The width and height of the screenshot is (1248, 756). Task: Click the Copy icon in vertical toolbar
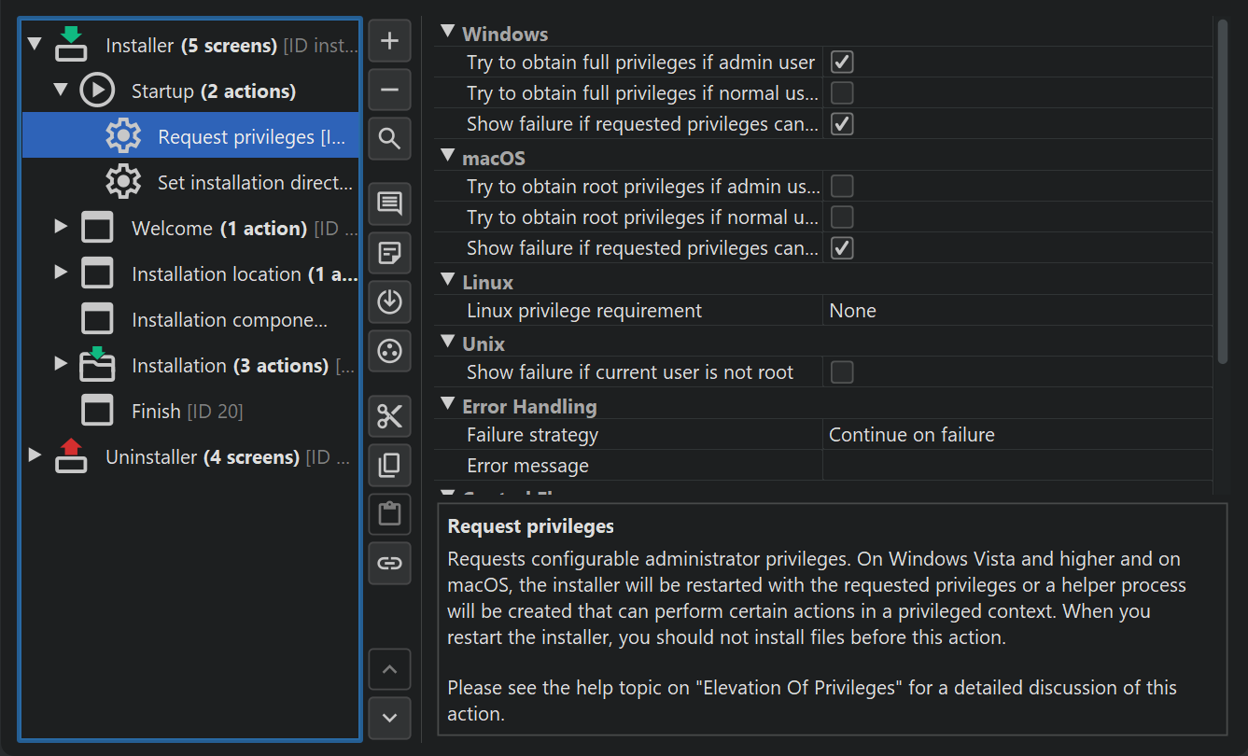(x=390, y=465)
